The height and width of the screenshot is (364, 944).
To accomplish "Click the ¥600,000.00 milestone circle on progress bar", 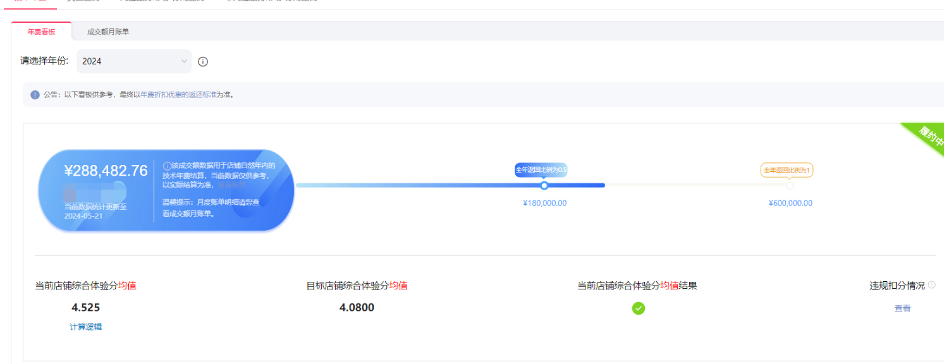I will [x=790, y=185].
